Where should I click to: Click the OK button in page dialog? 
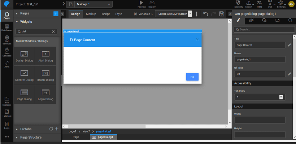point(192,77)
